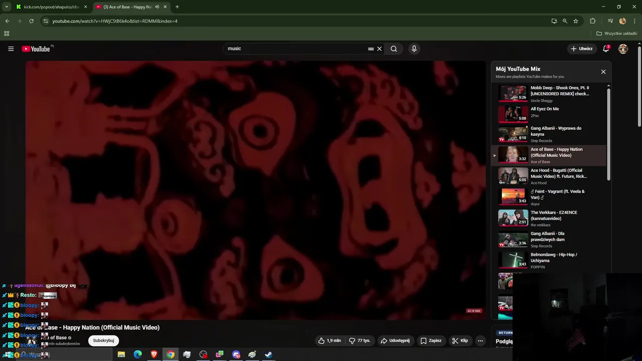Open Chrome profile avatar
Screen dimensions: 642x361
622,21
